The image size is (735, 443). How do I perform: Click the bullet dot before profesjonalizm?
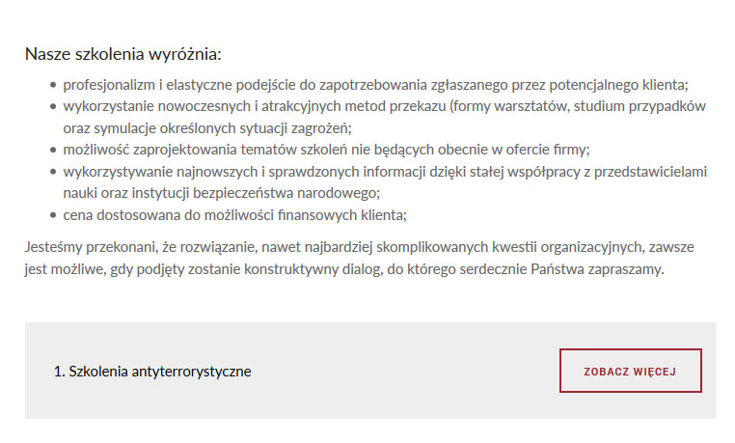pos(52,85)
